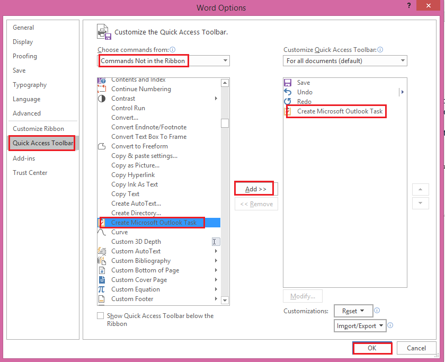Screen dimensions: 445x362
Task: Expand the Undo split arrow in toolbar list
Action: tap(402, 92)
